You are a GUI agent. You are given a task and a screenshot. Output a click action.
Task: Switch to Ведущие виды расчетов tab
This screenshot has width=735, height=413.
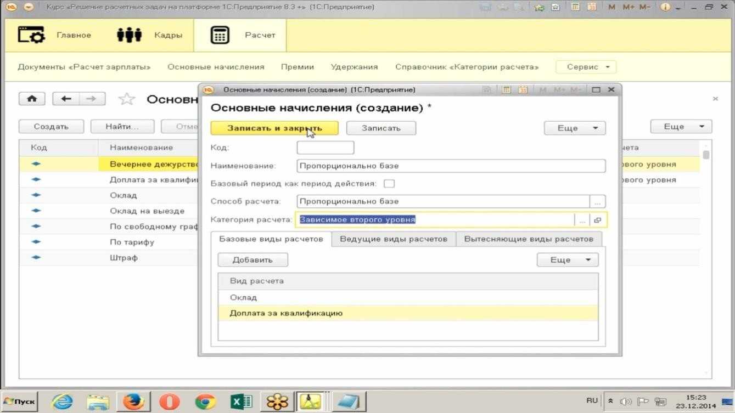point(394,239)
